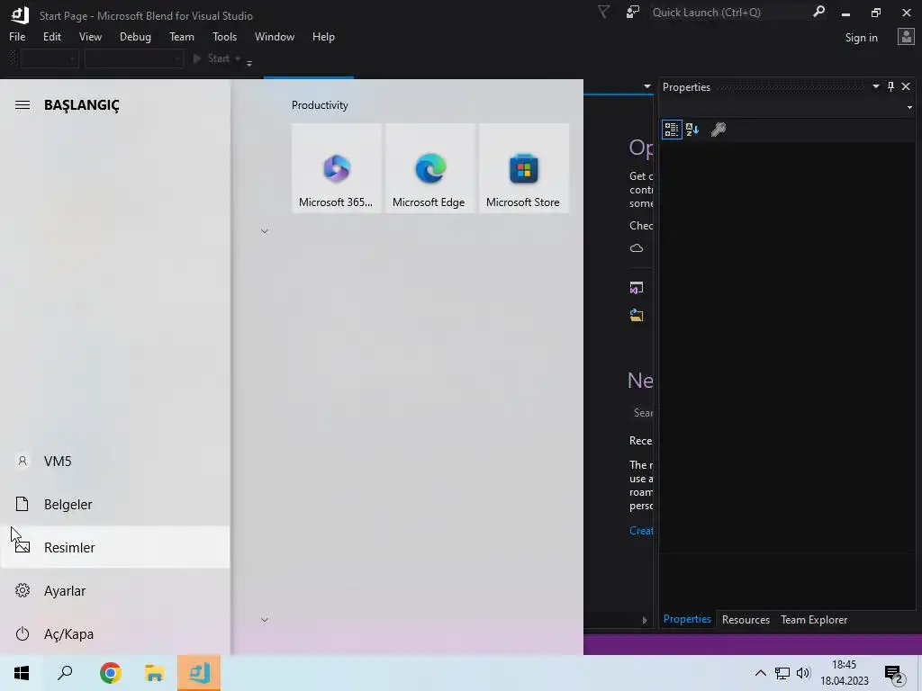
Task: Show hidden system tray icons
Action: [760, 673]
